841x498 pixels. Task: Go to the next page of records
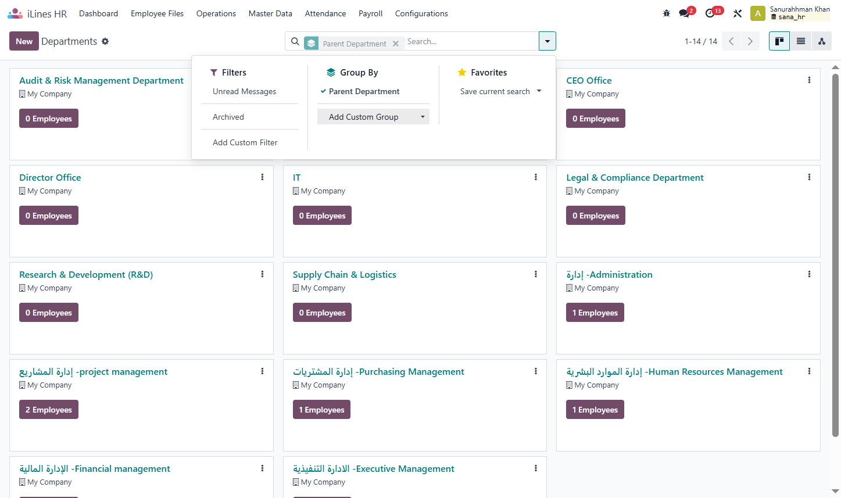pos(750,41)
